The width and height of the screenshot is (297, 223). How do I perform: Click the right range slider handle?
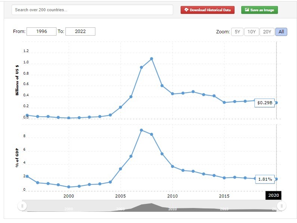click(281, 206)
